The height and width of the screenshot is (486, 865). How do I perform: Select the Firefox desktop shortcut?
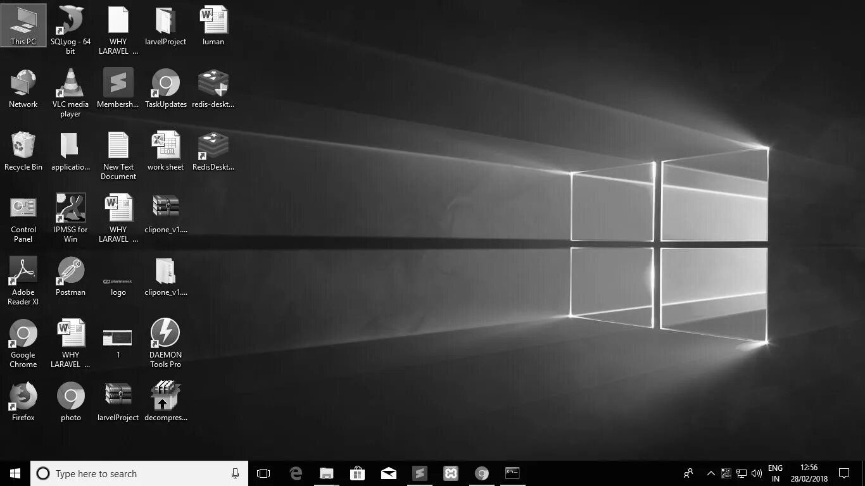click(x=23, y=401)
